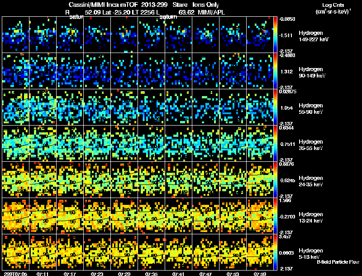Click the '0.02875' color scale value
This screenshot has height=276, width=362.
[288, 92]
